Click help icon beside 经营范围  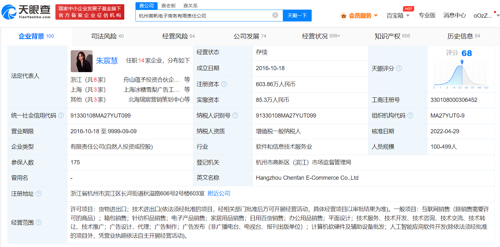pos(39,223)
